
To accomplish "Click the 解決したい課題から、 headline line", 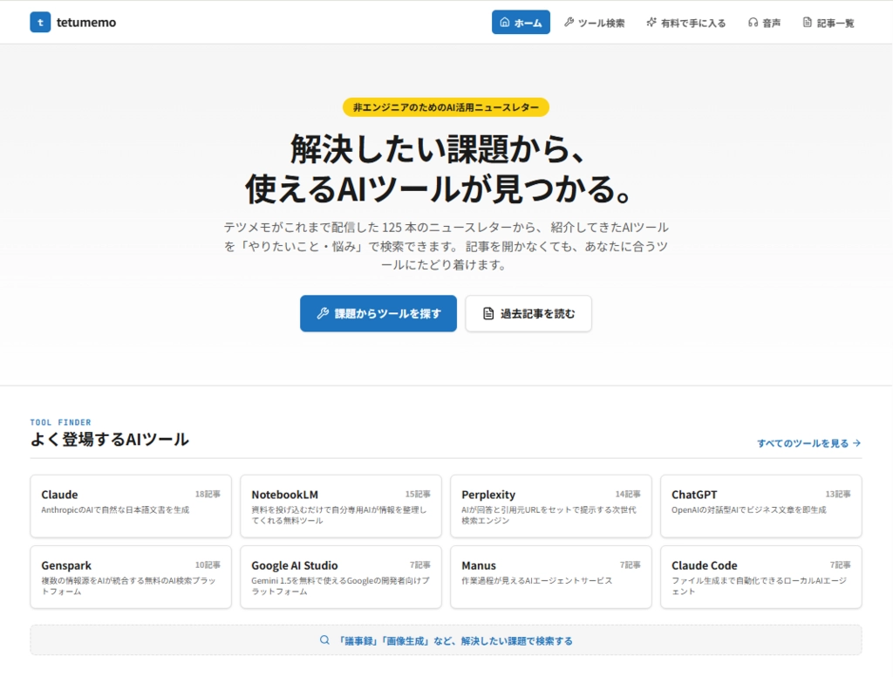I will (x=439, y=149).
